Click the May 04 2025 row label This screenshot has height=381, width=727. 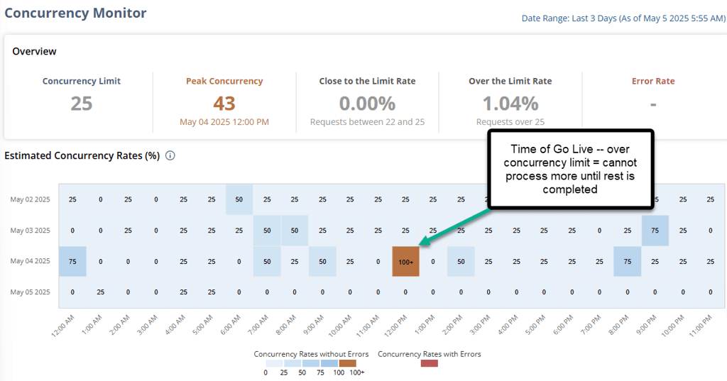click(30, 261)
